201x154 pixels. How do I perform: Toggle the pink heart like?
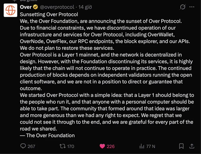tap(102, 146)
